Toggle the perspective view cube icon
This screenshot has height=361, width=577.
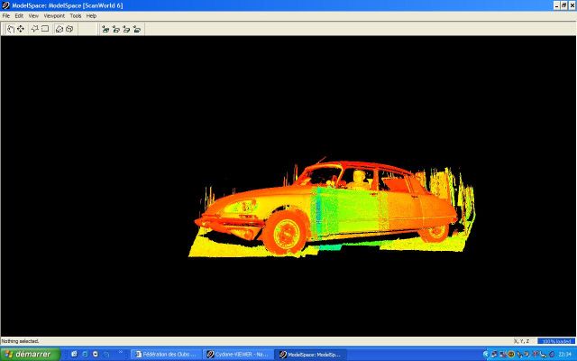tap(60, 29)
